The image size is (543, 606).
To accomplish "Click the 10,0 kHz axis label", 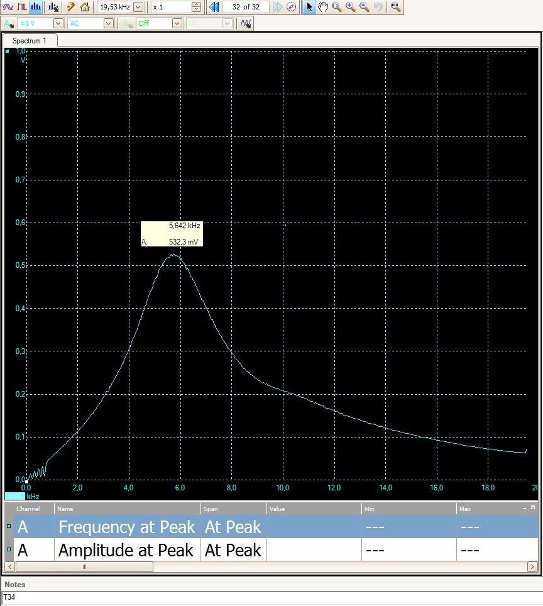I will point(283,488).
